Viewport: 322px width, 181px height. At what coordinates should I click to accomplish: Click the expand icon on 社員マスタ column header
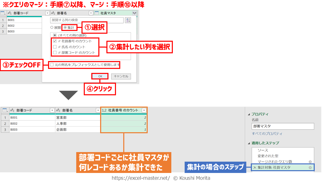click(134, 13)
